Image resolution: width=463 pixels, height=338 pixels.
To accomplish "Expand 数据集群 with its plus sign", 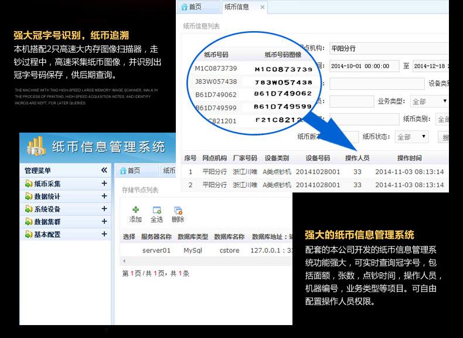I will 104,221.
